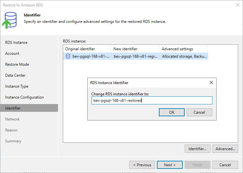Viewport: 243px width, 173px height.
Task: Cancel the RDS Instance Identifier dialog
Action: point(199,112)
